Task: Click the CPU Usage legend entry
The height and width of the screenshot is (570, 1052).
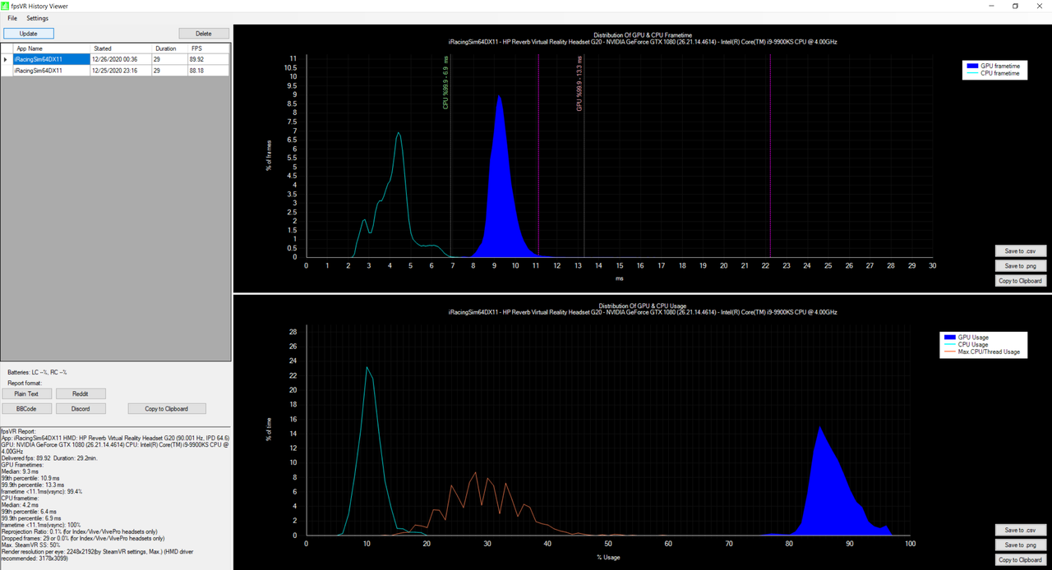Action: pos(965,344)
